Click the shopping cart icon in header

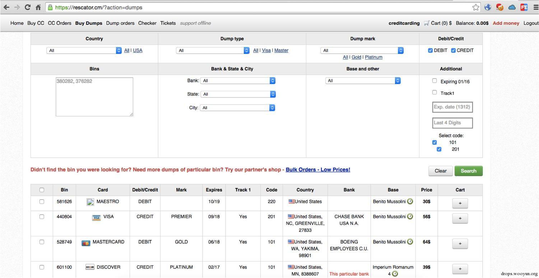[426, 23]
